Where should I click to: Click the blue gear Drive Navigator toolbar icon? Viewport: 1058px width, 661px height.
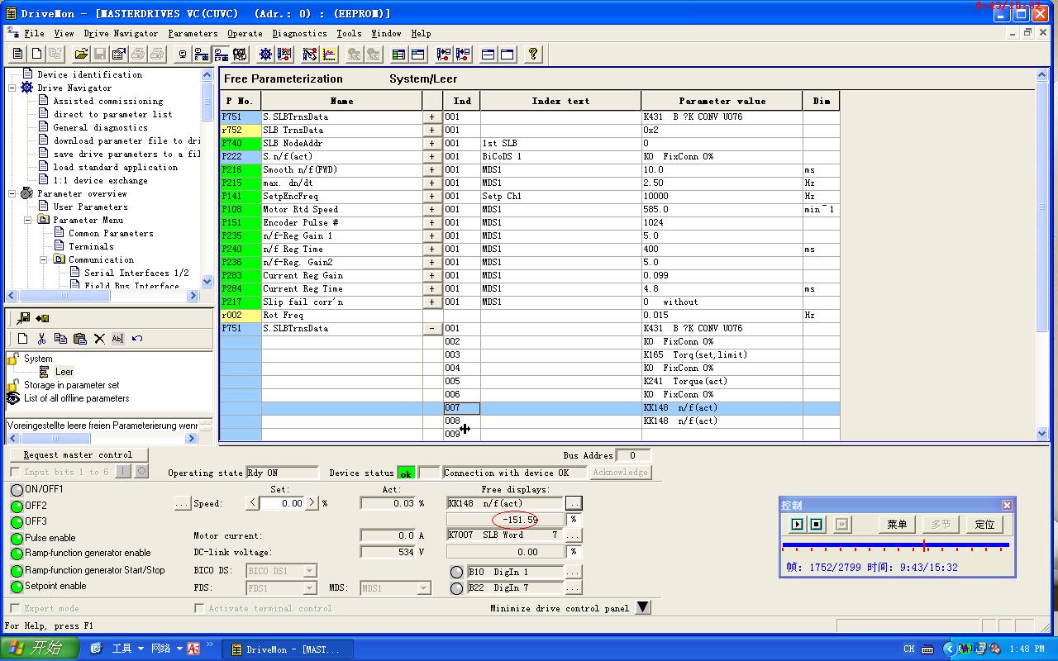pyautogui.click(x=265, y=55)
